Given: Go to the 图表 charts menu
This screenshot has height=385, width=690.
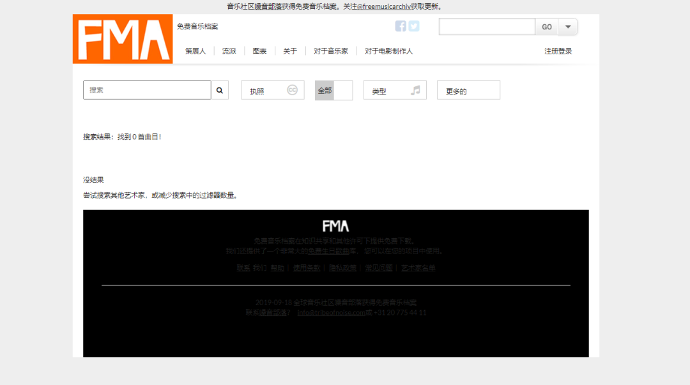Looking at the screenshot, I should point(259,51).
